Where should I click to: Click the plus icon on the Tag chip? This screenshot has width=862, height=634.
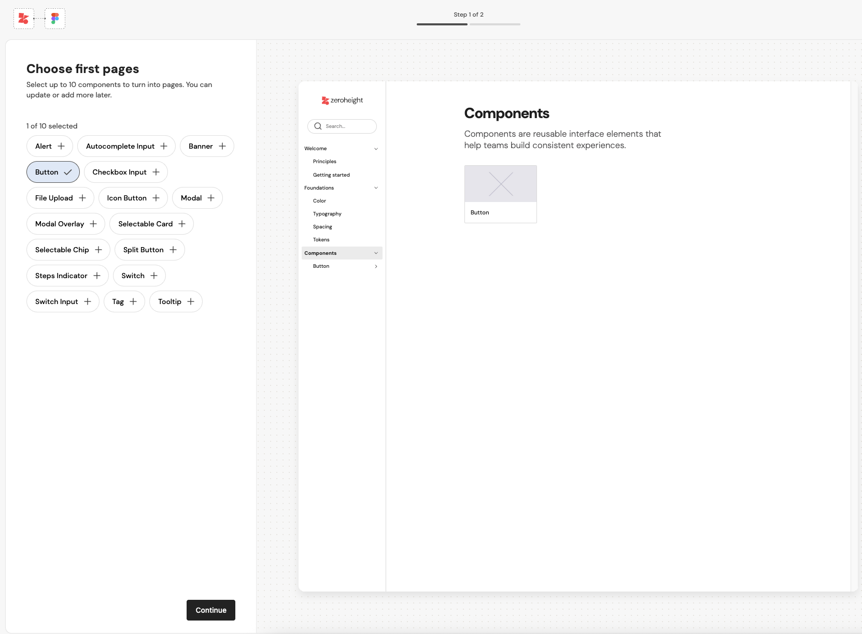pyautogui.click(x=133, y=301)
